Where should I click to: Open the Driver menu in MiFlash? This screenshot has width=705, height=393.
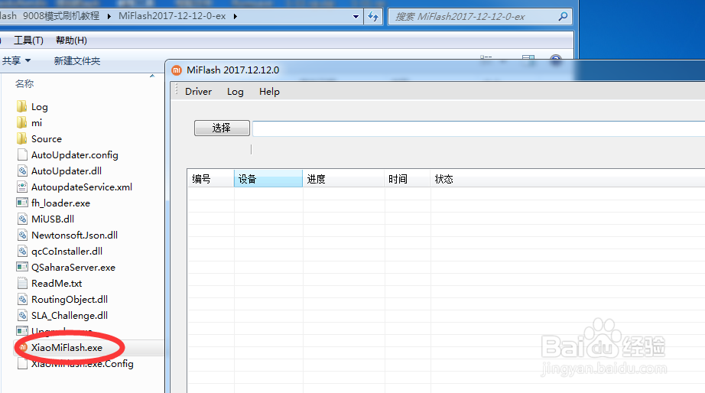198,91
